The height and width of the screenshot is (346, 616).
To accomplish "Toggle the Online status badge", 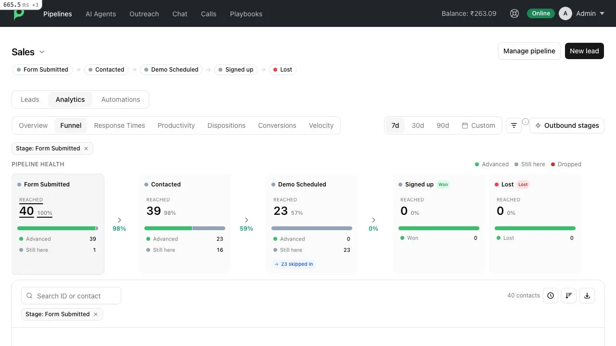I will point(541,13).
